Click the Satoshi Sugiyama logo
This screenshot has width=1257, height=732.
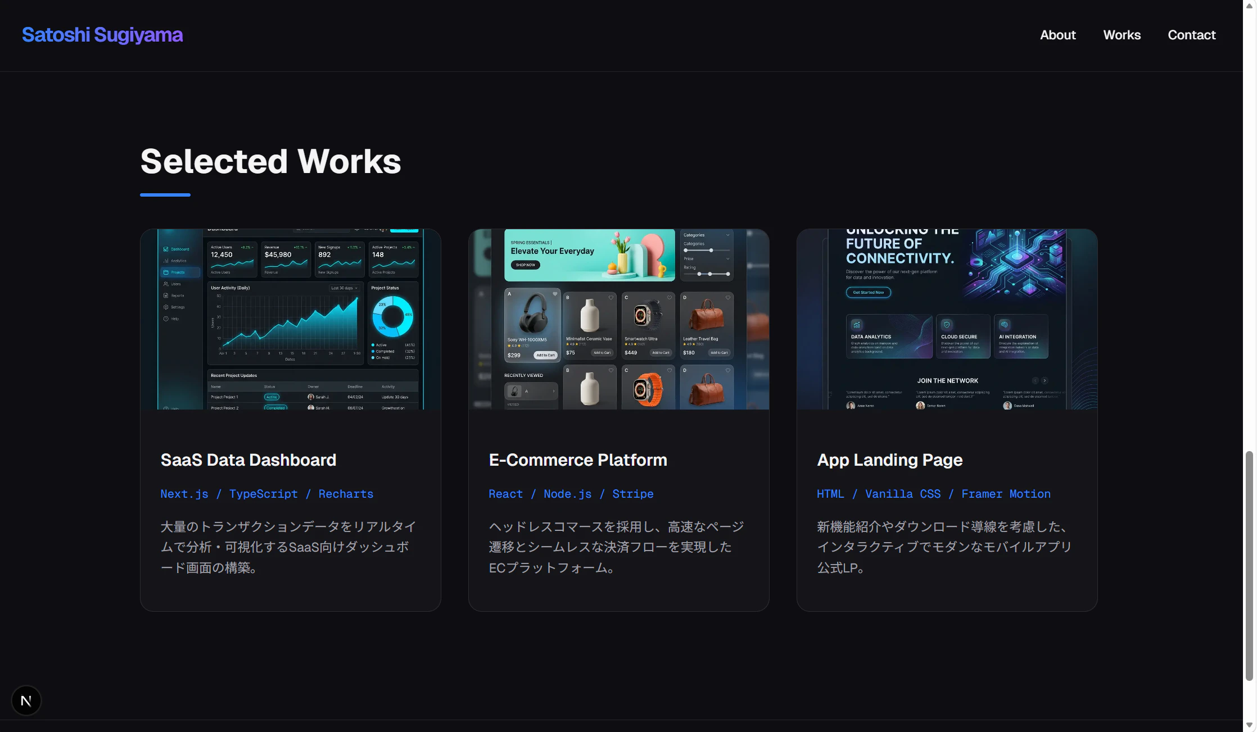(102, 35)
